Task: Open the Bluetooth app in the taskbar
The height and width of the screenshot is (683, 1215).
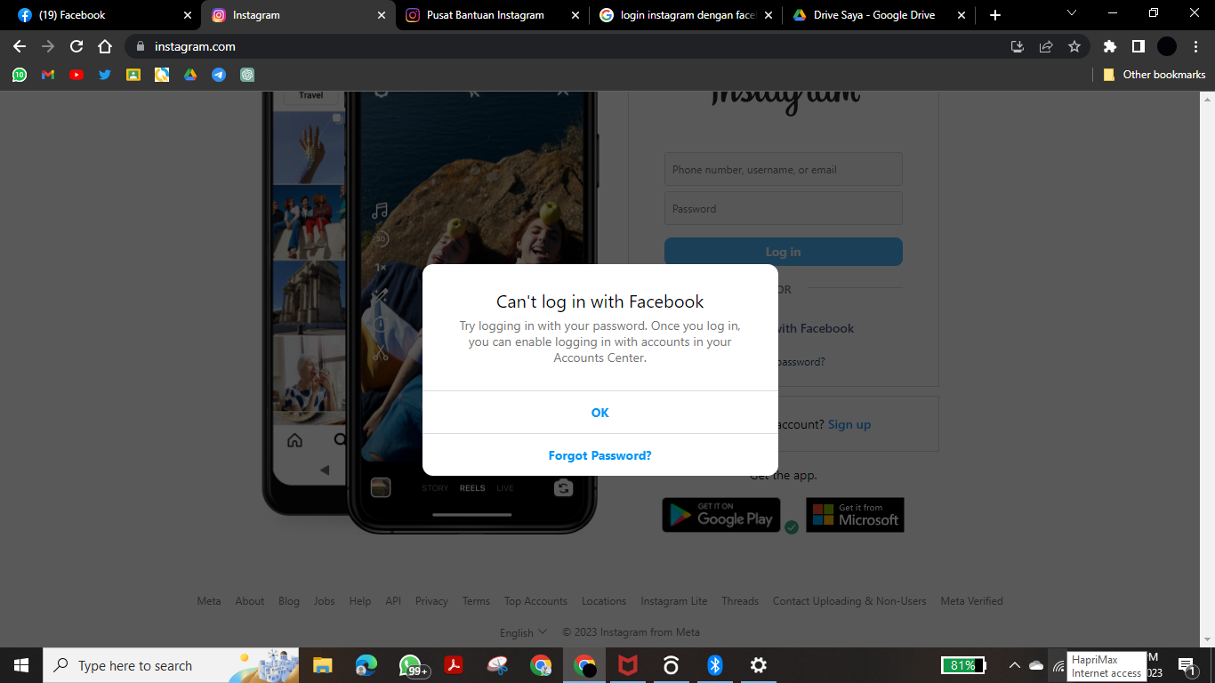Action: (715, 665)
